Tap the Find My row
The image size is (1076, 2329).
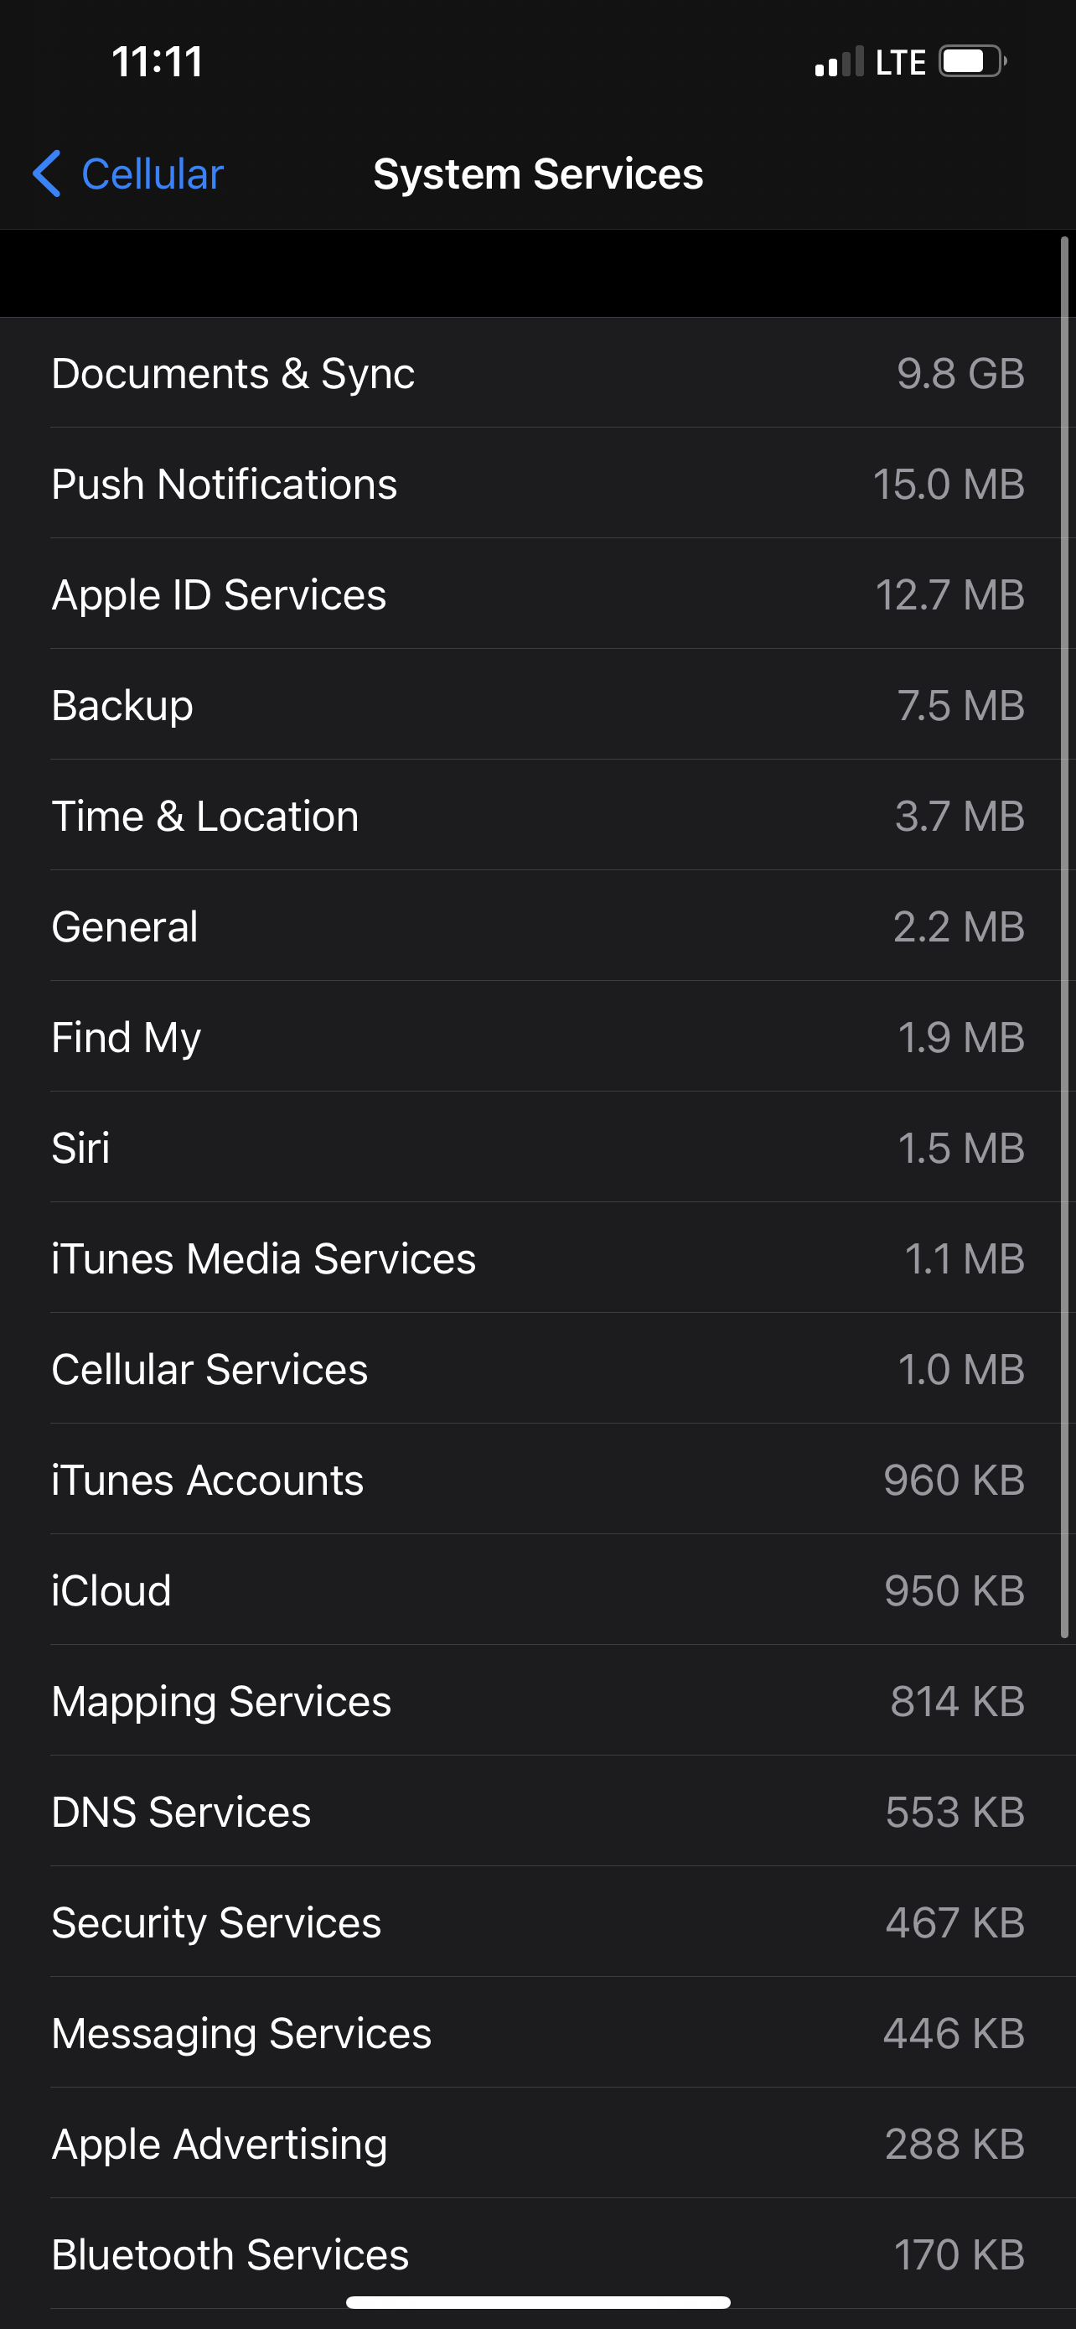(x=537, y=1037)
